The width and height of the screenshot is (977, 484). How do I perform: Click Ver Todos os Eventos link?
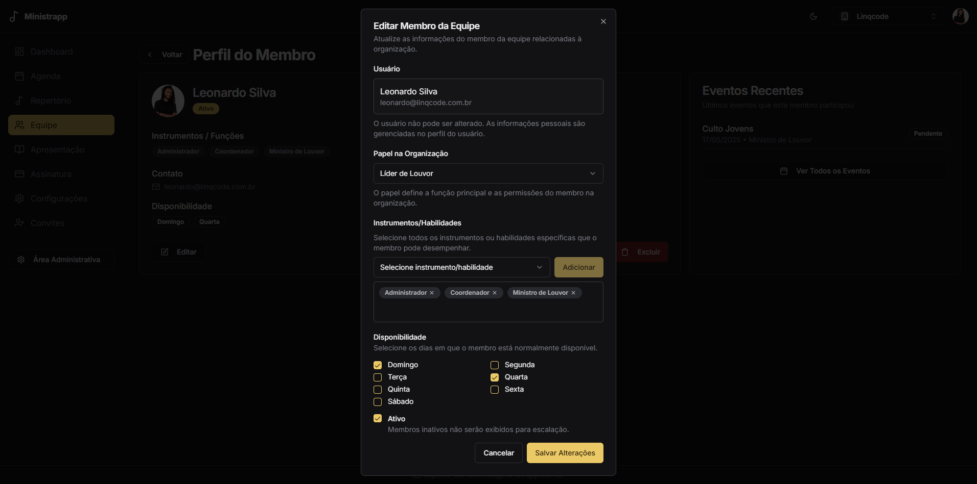point(825,170)
